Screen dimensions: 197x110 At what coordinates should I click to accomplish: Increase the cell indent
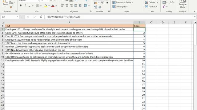[80, 5]
